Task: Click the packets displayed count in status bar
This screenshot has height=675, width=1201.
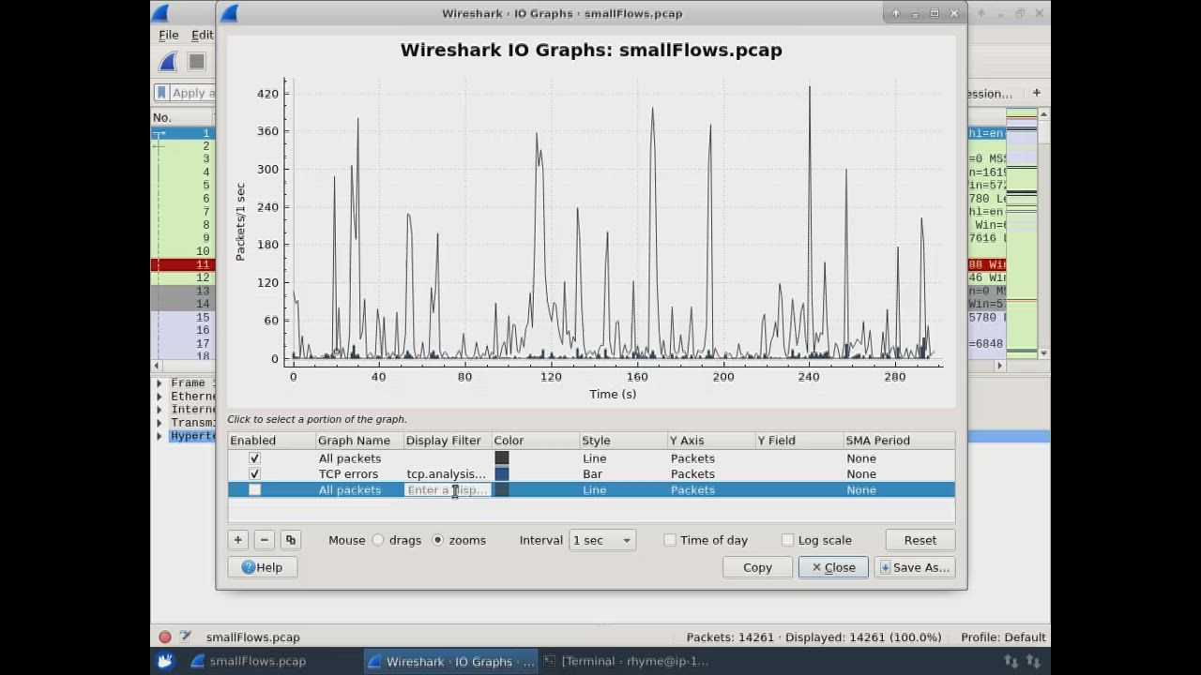Action: click(x=813, y=637)
